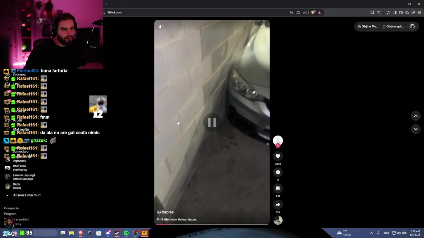This screenshot has height=238, width=424.
Task: Expand Afișează mai mult accounts list
Action: 23,195
